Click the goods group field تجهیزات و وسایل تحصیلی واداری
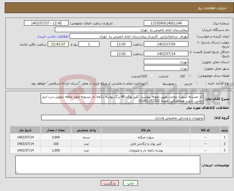The height and width of the screenshot is (191, 234). tap(123, 118)
